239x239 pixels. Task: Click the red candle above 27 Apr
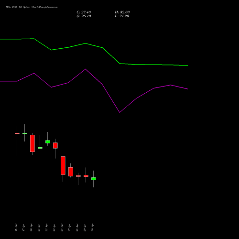click(x=71, y=172)
